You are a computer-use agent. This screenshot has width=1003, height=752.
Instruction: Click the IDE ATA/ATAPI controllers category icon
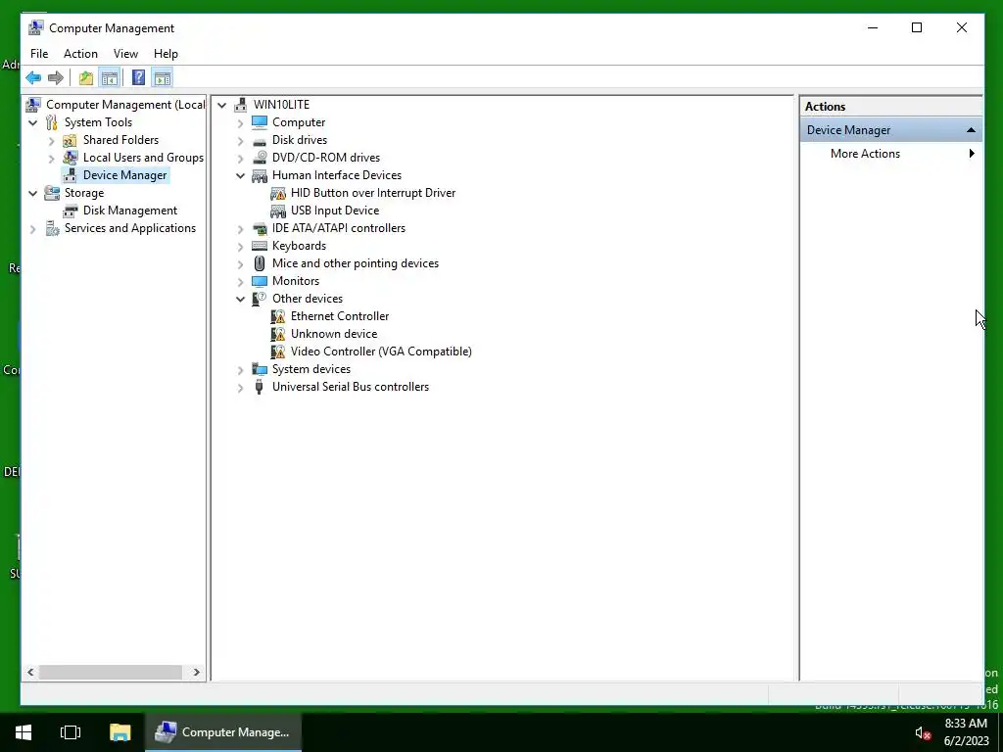tap(259, 228)
